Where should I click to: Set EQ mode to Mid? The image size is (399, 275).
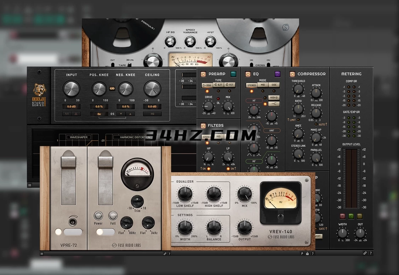click(x=263, y=85)
